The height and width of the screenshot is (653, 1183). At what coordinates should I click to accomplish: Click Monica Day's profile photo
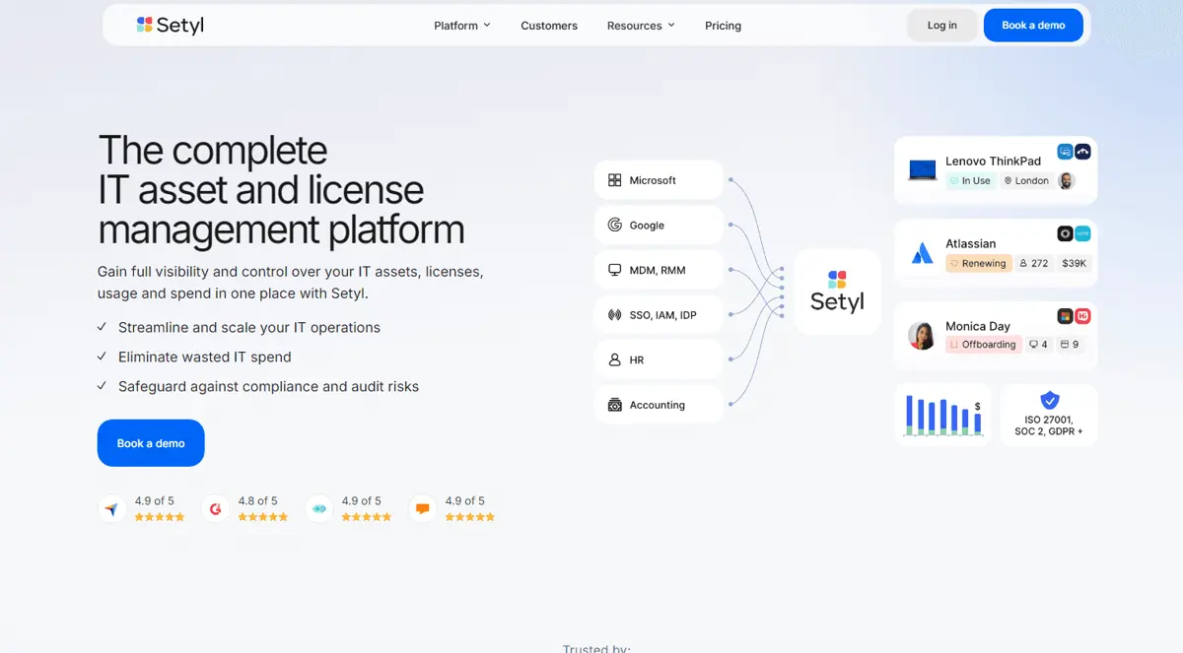pyautogui.click(x=922, y=336)
